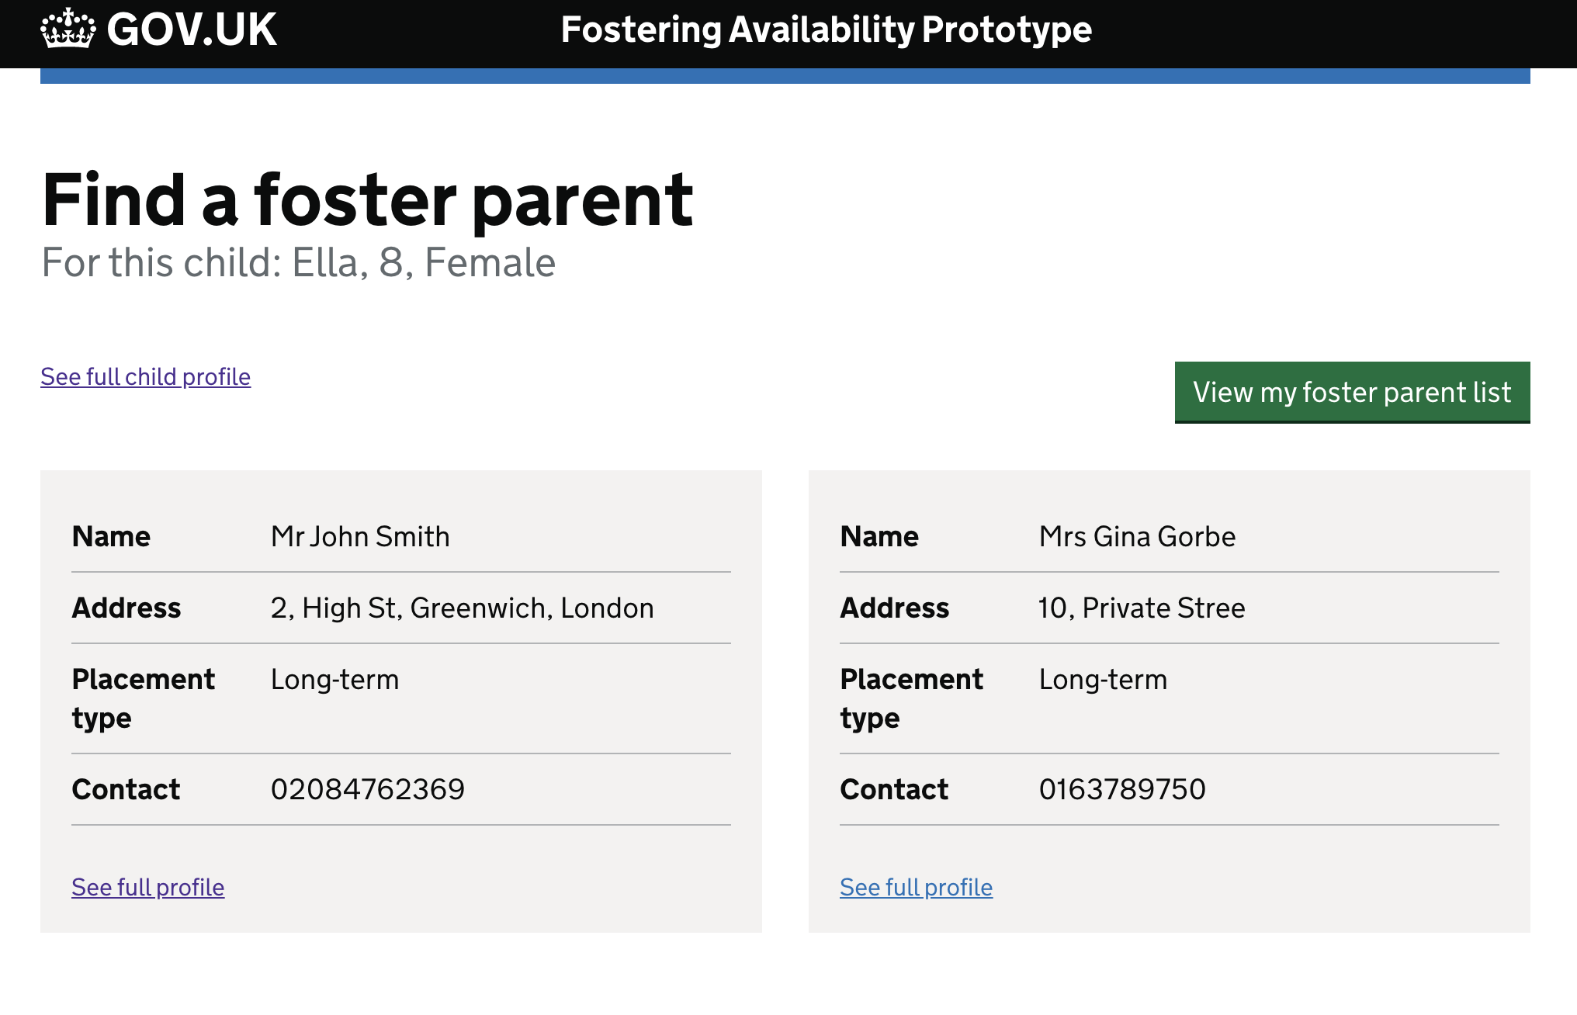Click View my foster parent list button
Screen dimensions: 1577x1015
[1353, 392]
